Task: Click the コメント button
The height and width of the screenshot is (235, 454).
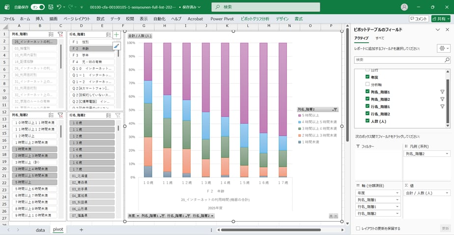Action: coord(419,18)
